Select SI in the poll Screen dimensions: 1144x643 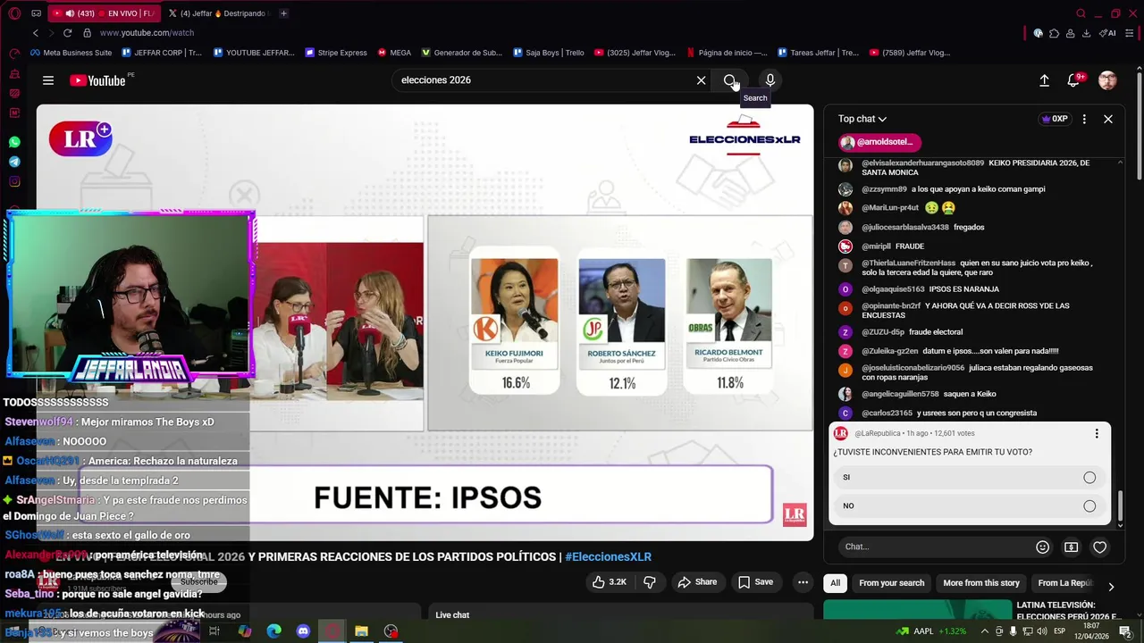coord(970,478)
